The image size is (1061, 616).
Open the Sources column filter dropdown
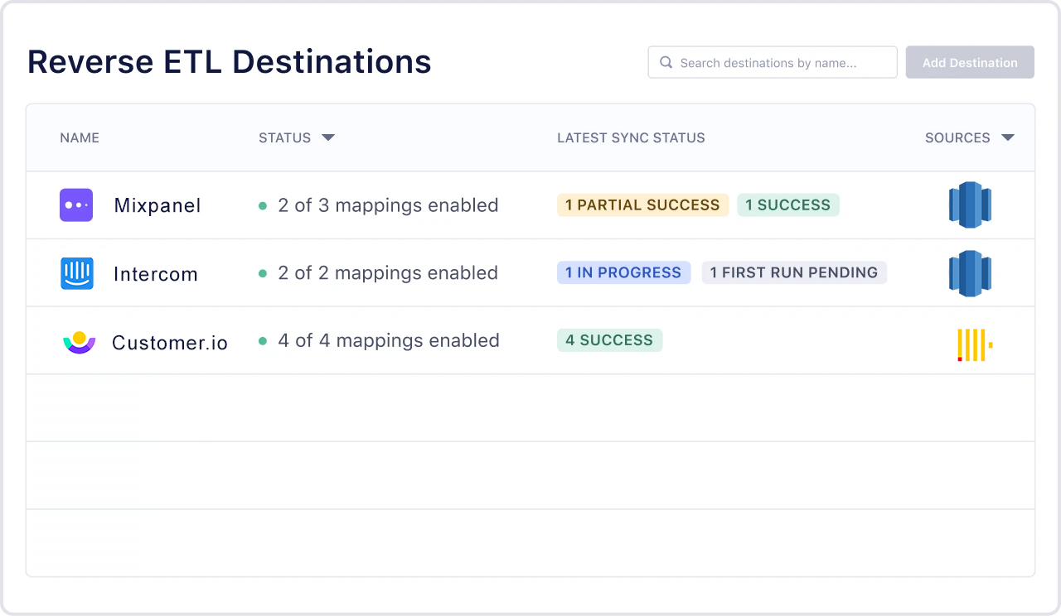pos(1008,137)
